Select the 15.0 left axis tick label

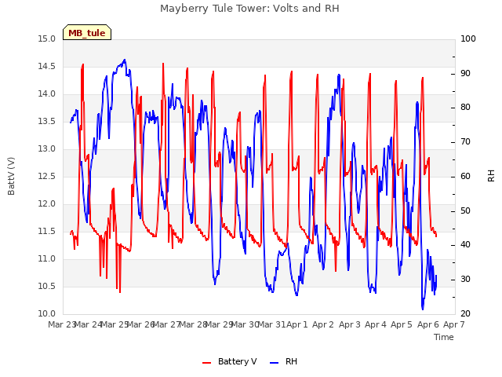[x=47, y=39]
